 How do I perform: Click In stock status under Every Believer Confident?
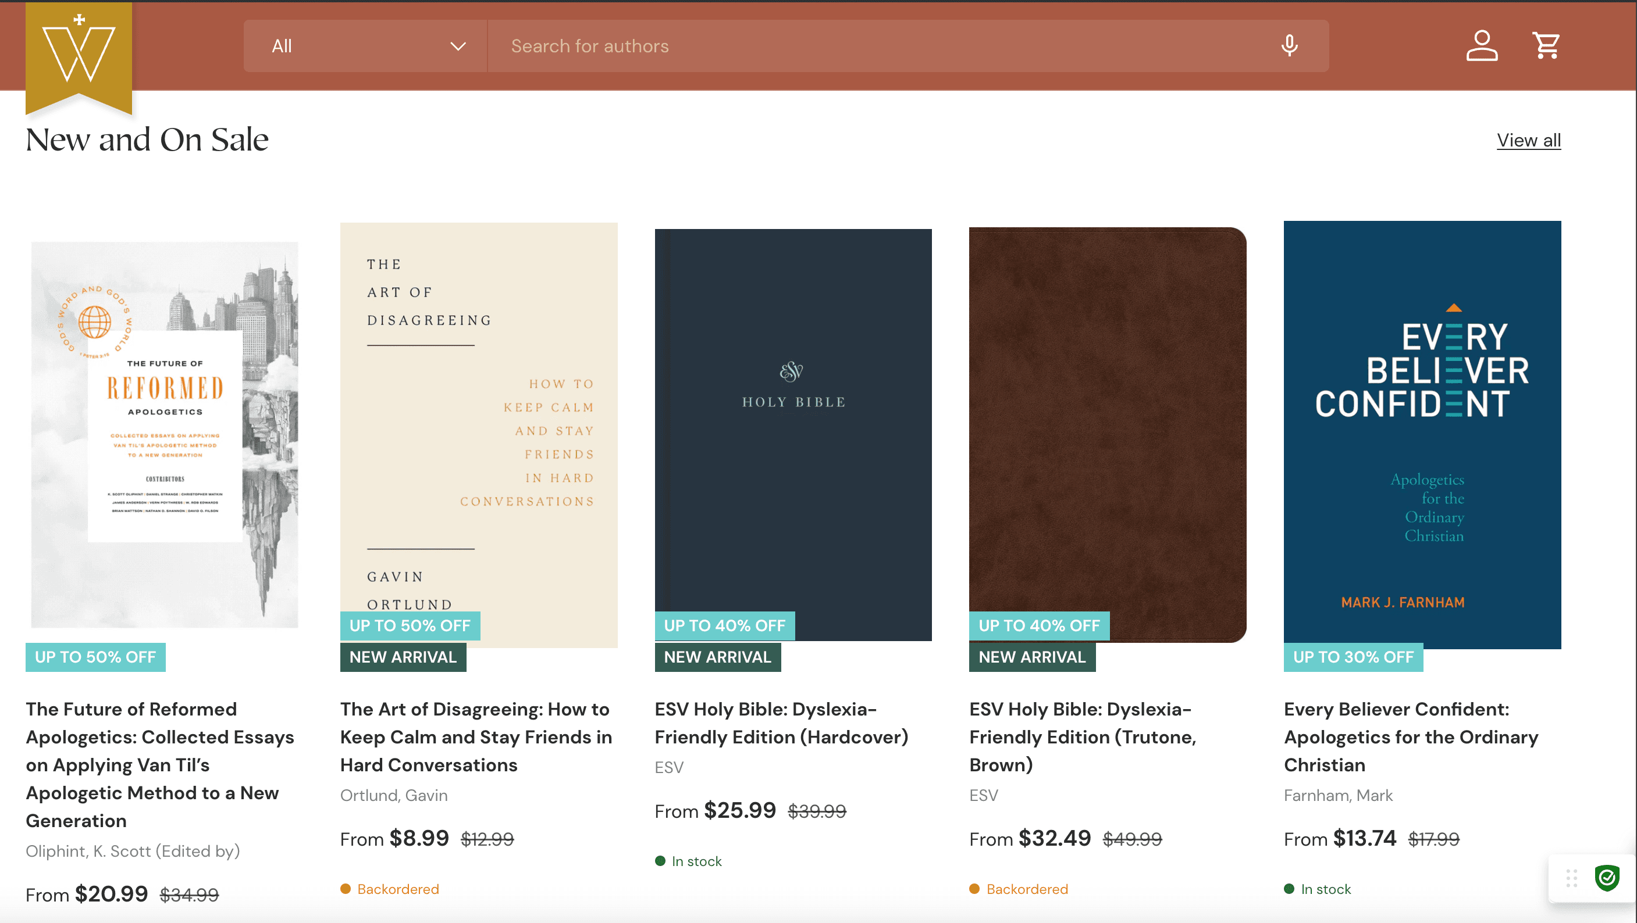coord(1318,889)
